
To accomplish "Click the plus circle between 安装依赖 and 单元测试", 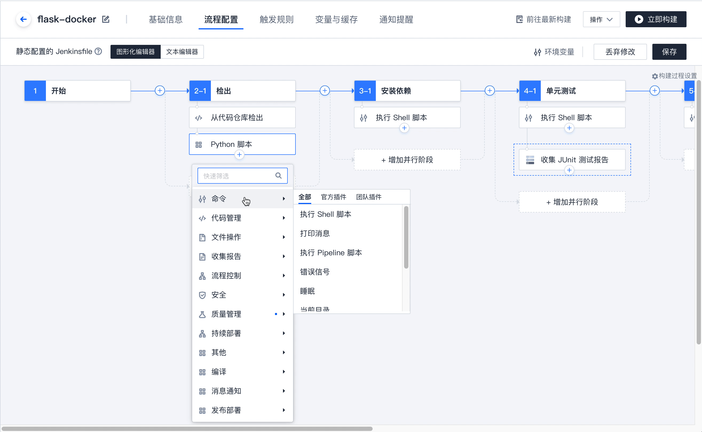I will 490,91.
